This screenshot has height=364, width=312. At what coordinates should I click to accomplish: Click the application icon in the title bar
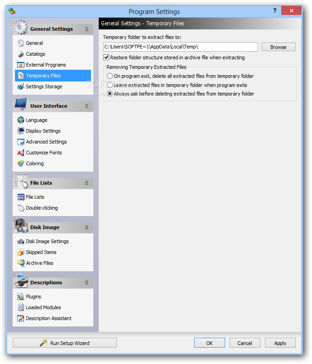(12, 11)
